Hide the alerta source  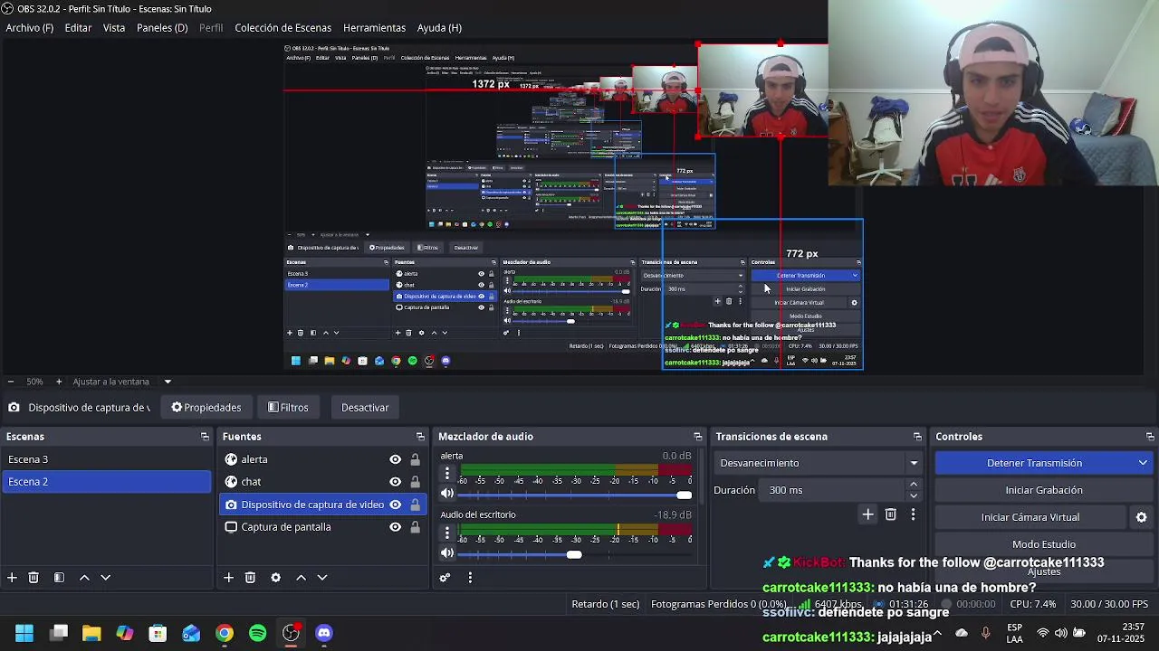point(395,459)
